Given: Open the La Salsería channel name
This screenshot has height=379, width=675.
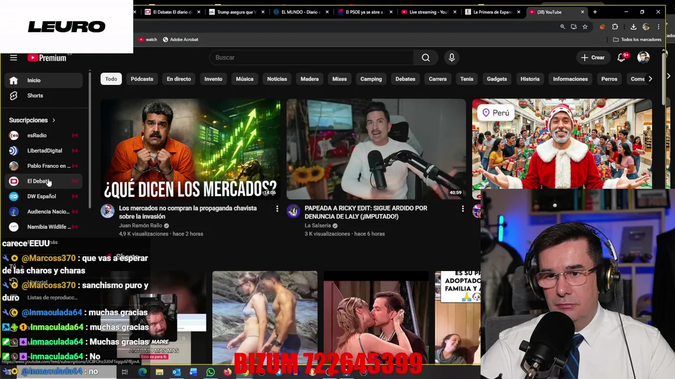Looking at the screenshot, I should (x=317, y=225).
